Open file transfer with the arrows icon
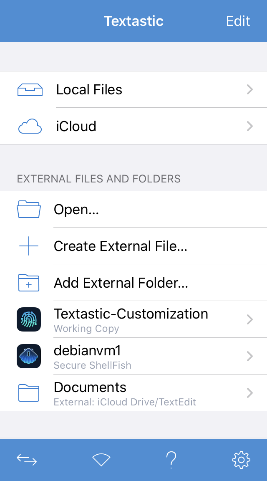 pyautogui.click(x=27, y=460)
